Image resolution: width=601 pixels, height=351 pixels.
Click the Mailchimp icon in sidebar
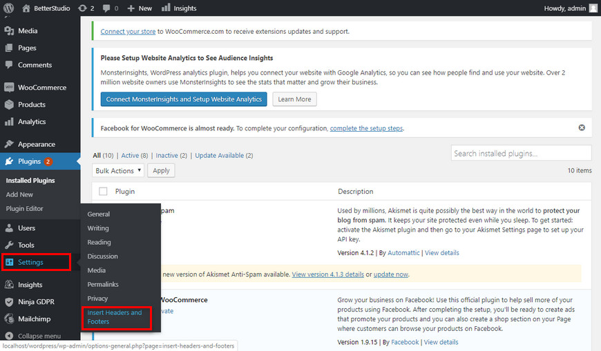pos(9,319)
